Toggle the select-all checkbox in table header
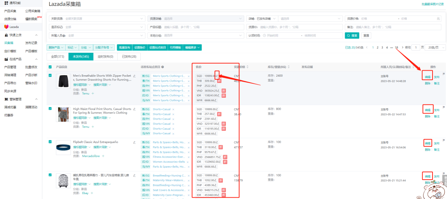Viewport: 447px width, 199px height. [x=50, y=67]
